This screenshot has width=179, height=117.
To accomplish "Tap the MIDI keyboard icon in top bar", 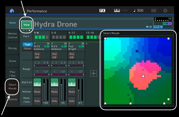I will (117, 11).
